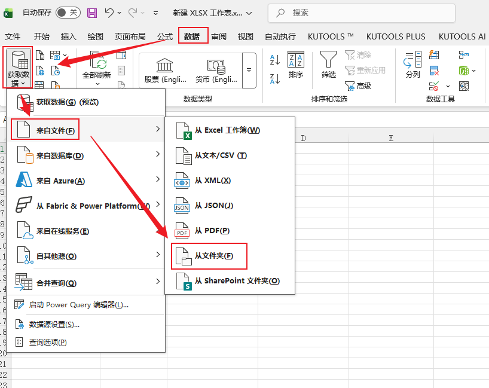Open the KUTOOLS™ ribbon tab
The image size is (489, 388).
click(329, 36)
